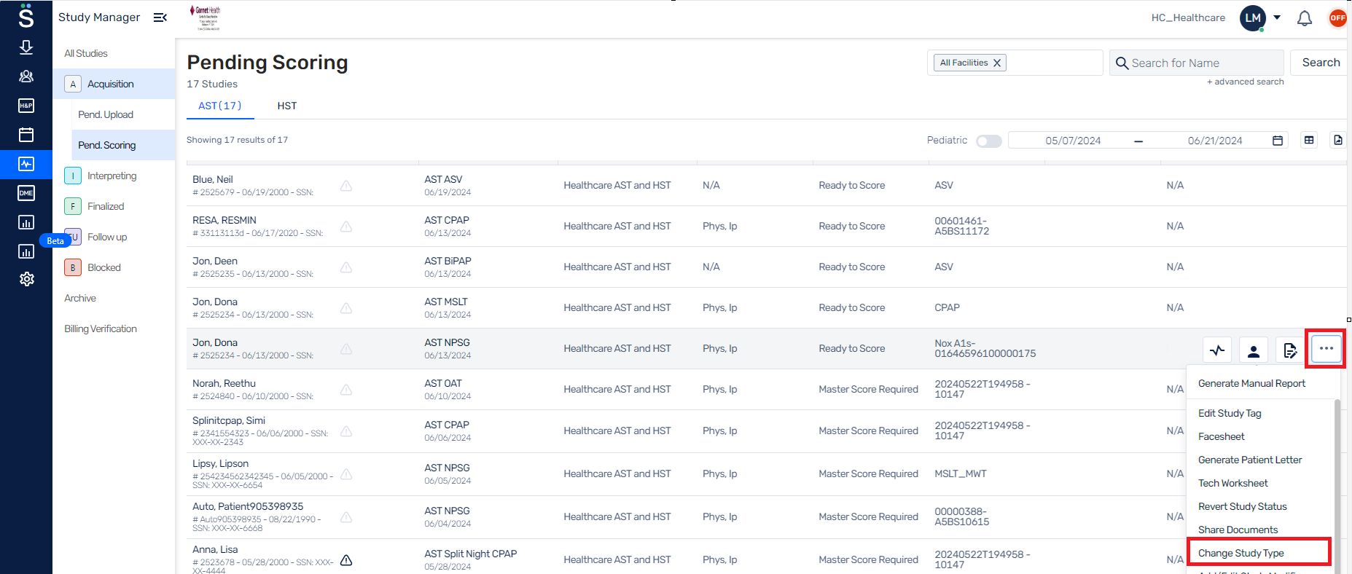Collapse the Acquisition navigation section
This screenshot has height=574, width=1352.
click(x=114, y=84)
